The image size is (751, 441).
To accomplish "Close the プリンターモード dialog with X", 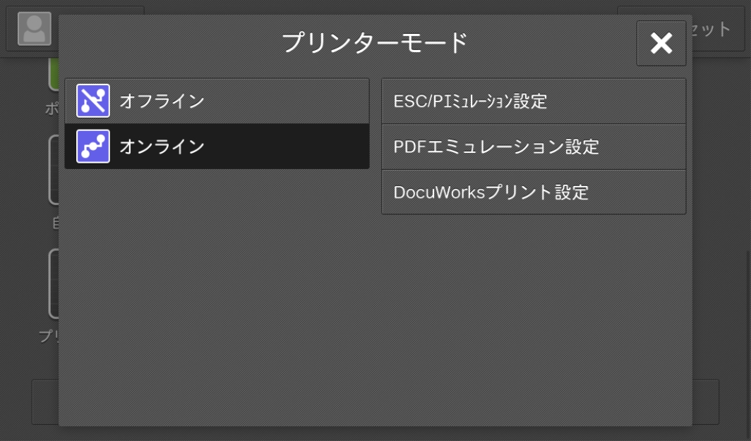I will [661, 44].
